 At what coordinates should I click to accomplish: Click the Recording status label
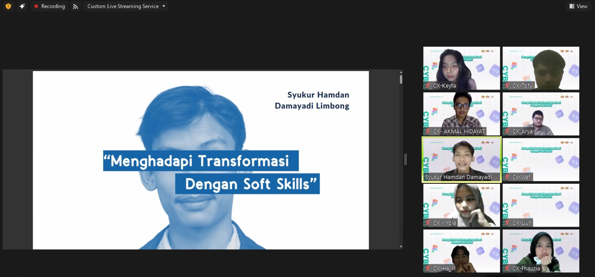point(53,6)
